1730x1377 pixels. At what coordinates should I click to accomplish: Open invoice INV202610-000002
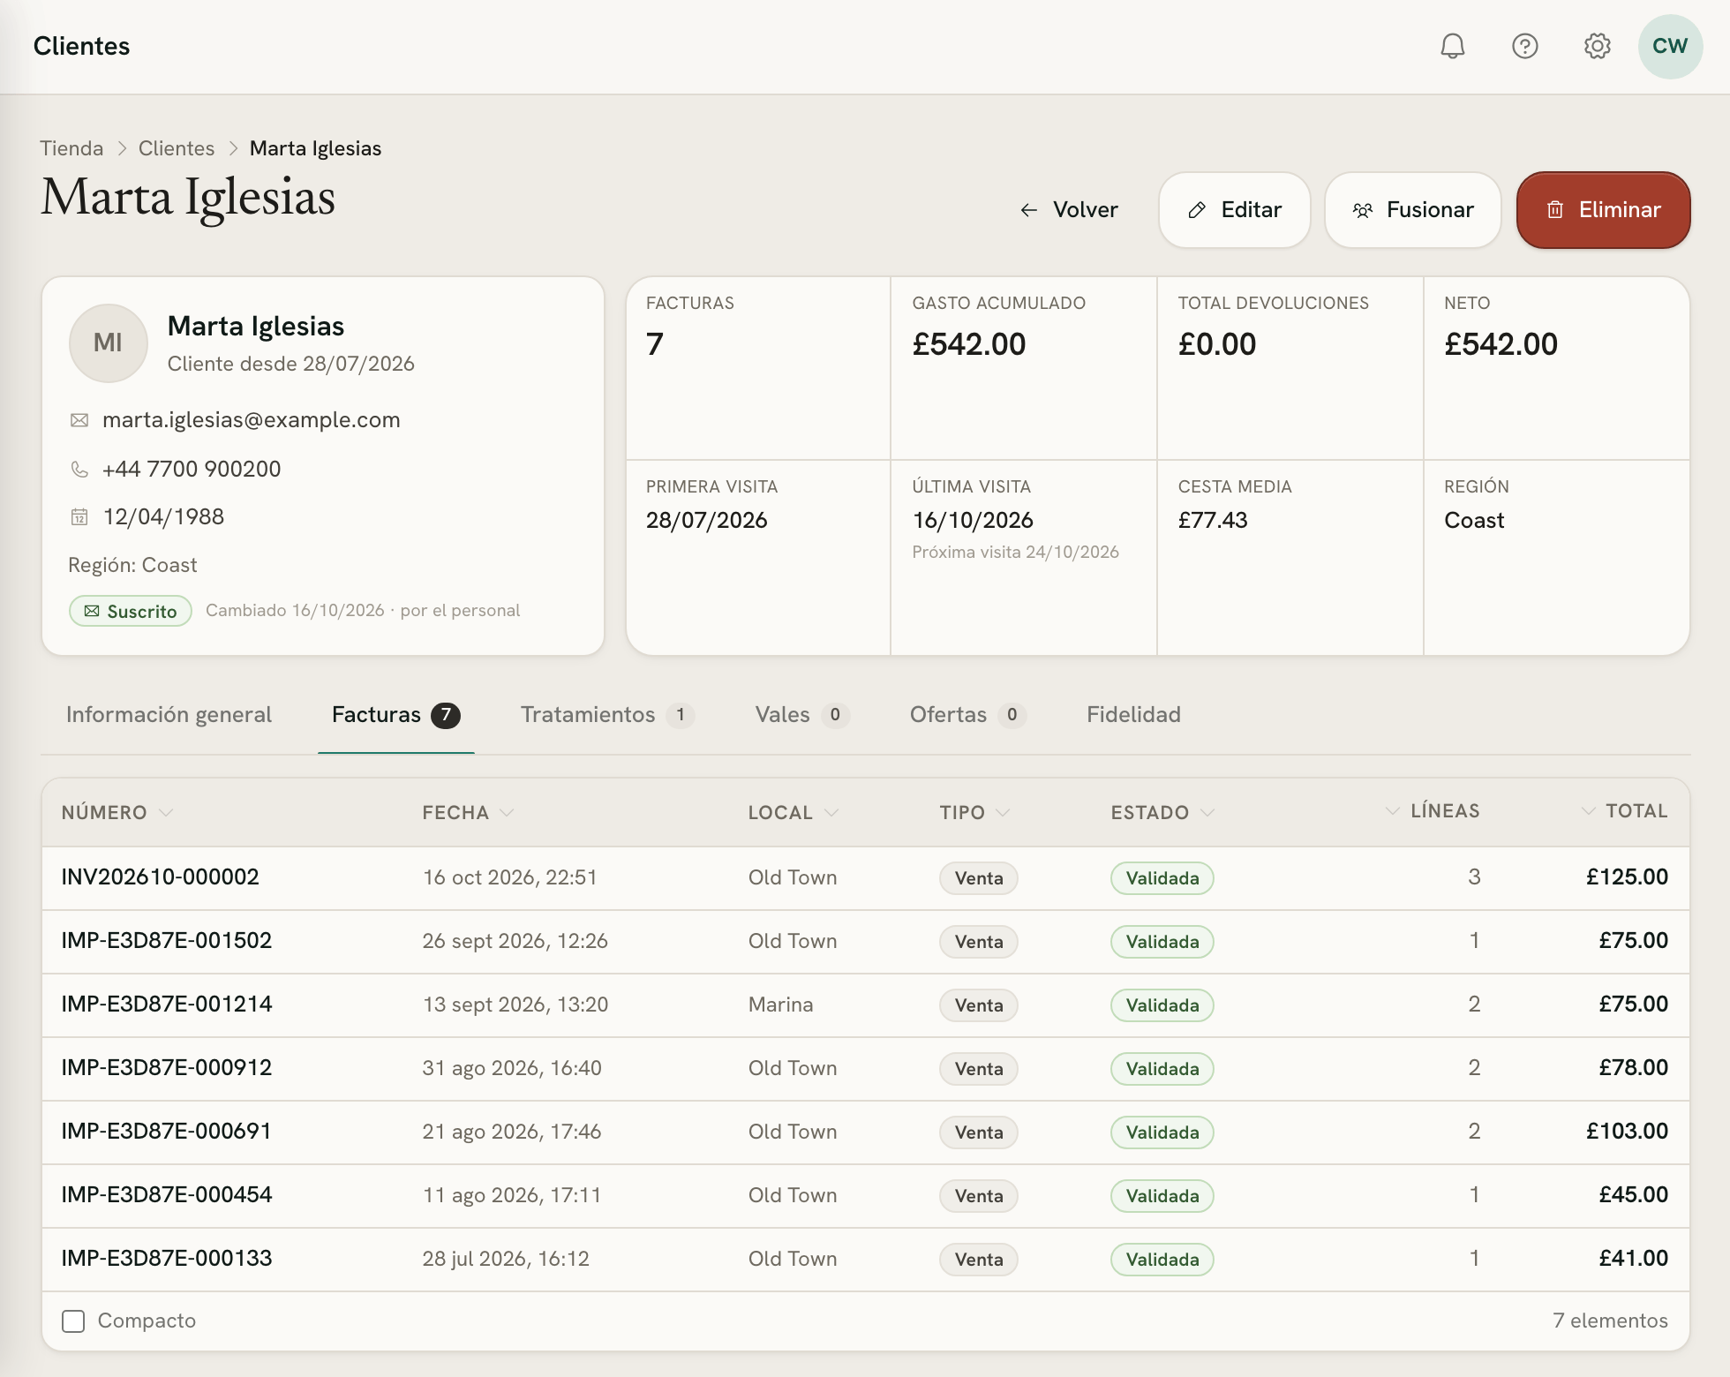[x=160, y=877]
